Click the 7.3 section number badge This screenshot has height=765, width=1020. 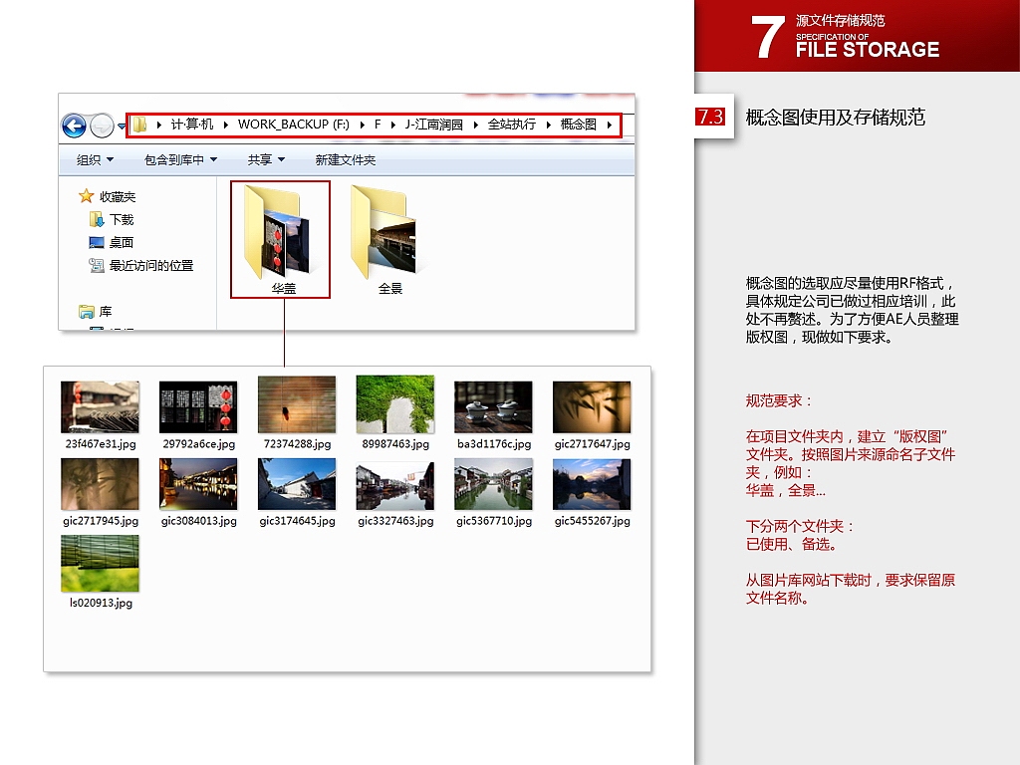pos(710,118)
